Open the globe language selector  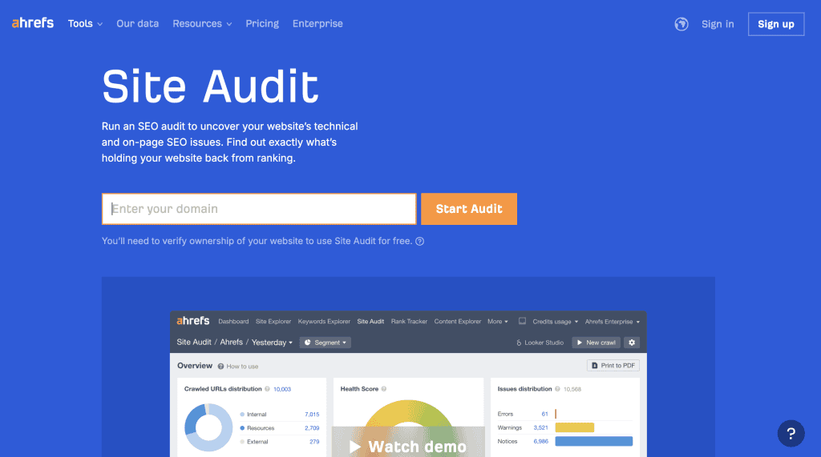[681, 24]
